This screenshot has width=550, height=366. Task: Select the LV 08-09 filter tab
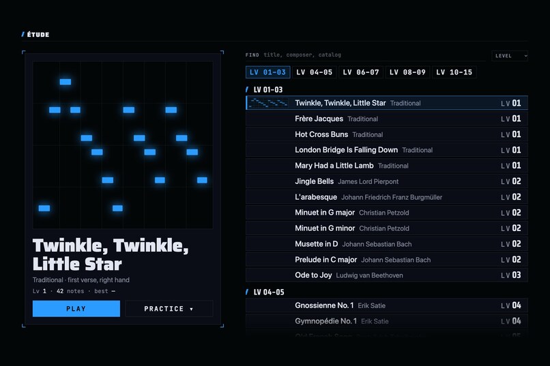coord(407,72)
